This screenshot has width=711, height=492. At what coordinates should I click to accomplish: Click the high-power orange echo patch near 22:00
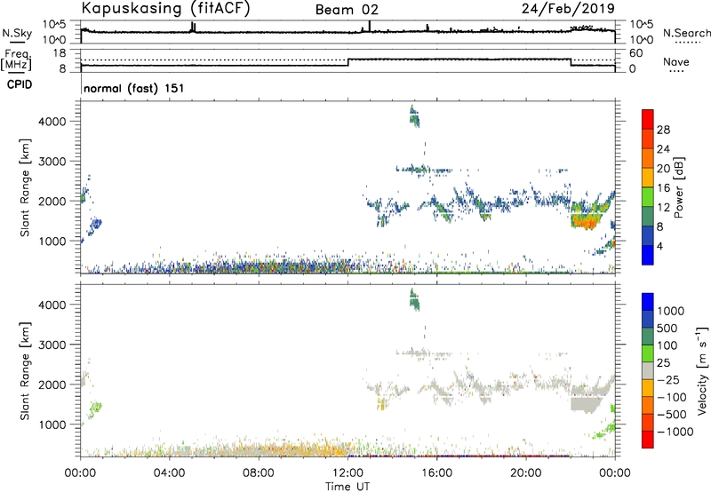(x=586, y=221)
